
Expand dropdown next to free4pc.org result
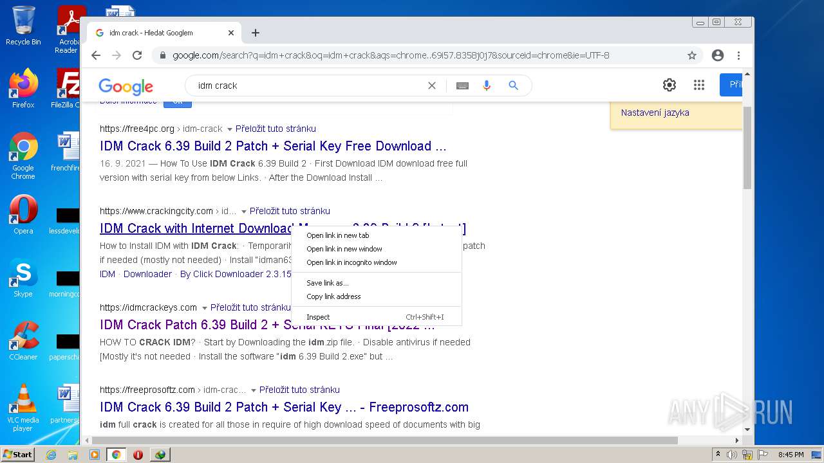[x=229, y=129]
